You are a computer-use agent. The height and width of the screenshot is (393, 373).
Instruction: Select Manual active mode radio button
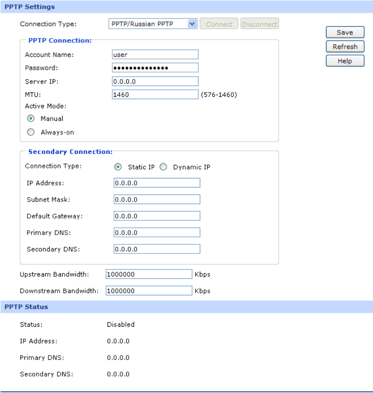point(31,118)
